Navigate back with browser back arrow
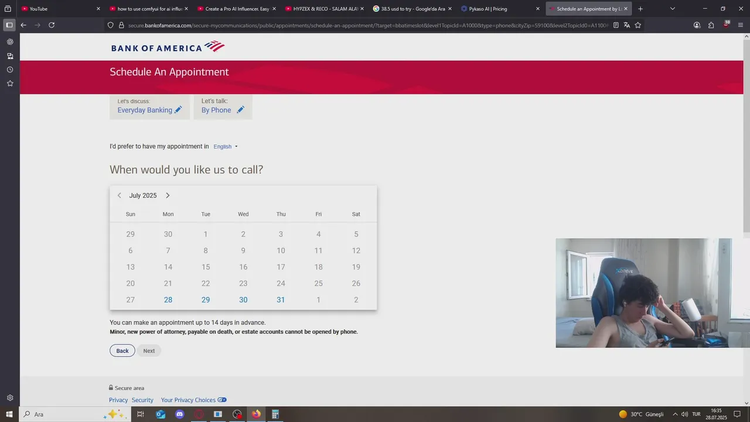The width and height of the screenshot is (750, 422). (x=23, y=25)
